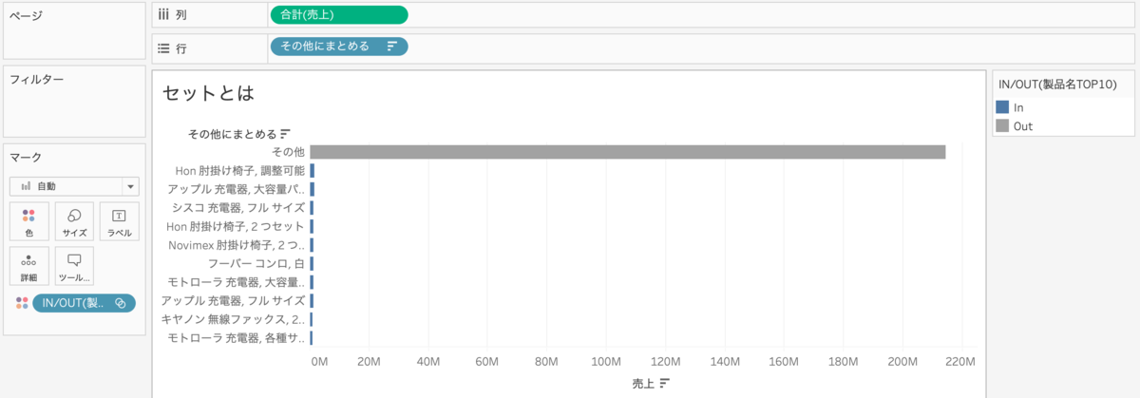Viewport: 1140px width, 398px height.
Task: Open the ラベル (Label) mark card
Action: pyautogui.click(x=120, y=221)
